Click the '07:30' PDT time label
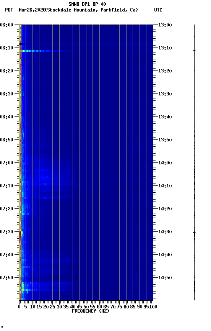The height and width of the screenshot is (331, 211). click(x=6, y=232)
